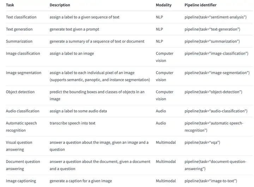Select the image-to-text pipeline identifier
Image resolution: width=254 pixels, height=187 pixels.
[211, 181]
